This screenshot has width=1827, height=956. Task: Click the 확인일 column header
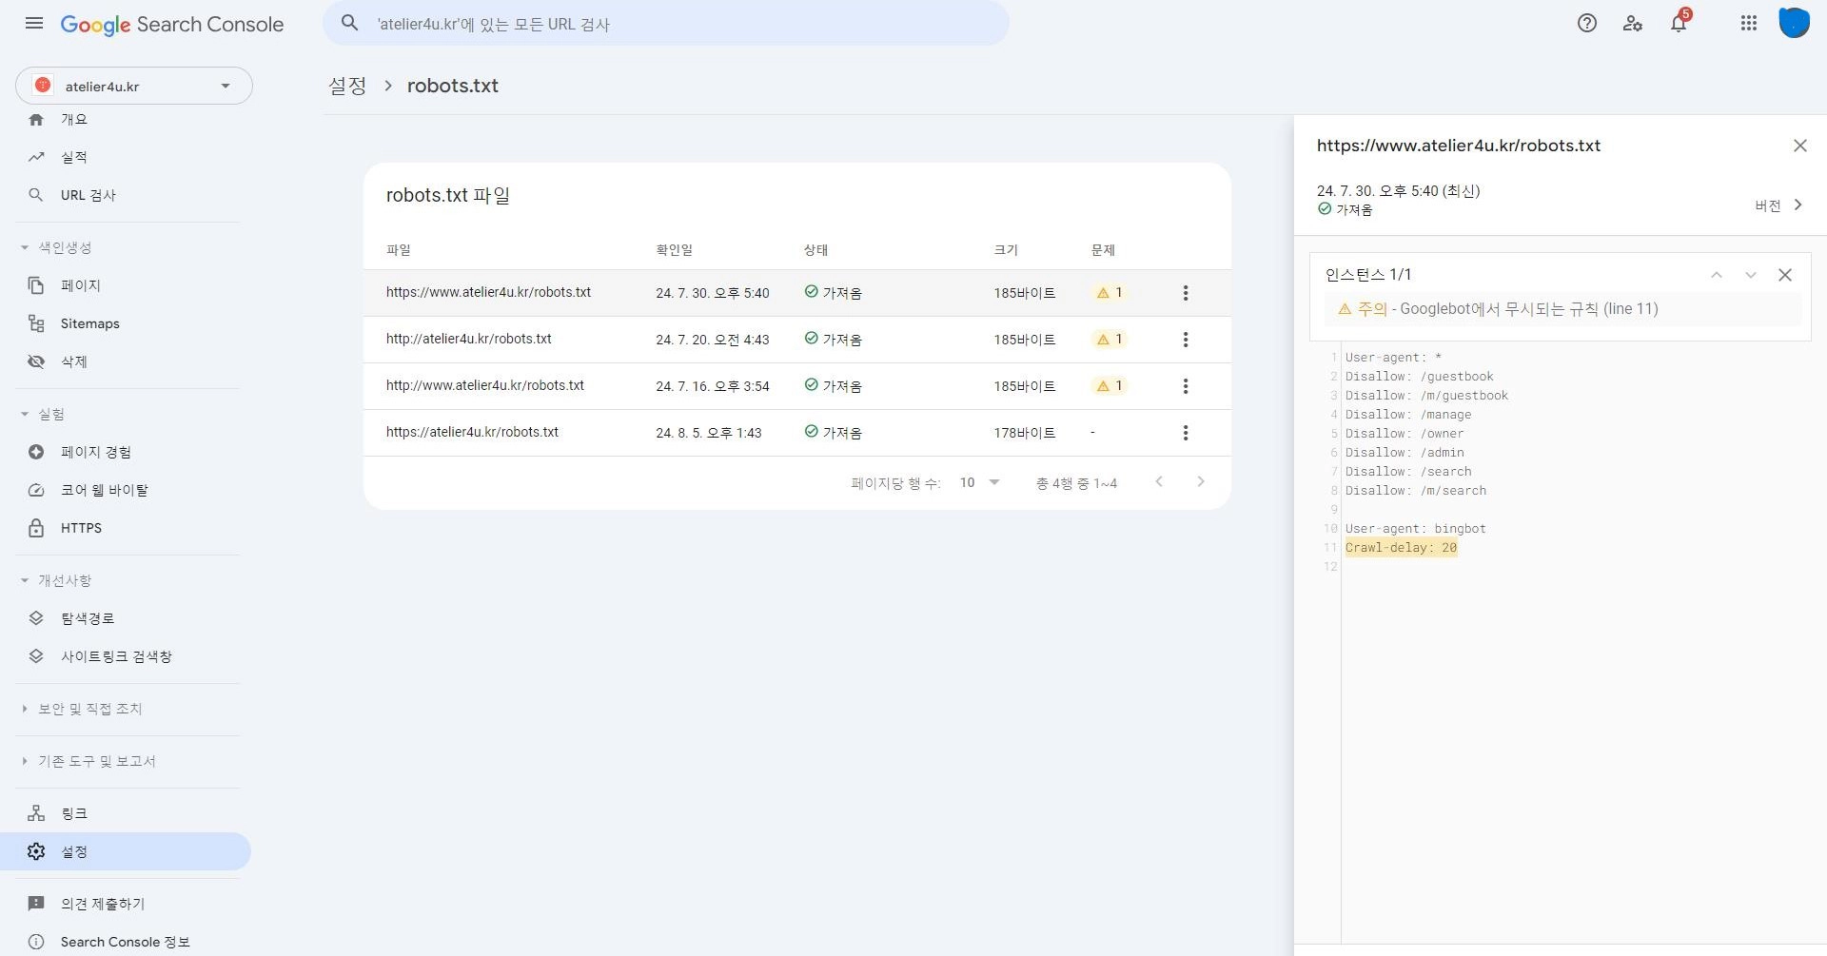(x=674, y=250)
